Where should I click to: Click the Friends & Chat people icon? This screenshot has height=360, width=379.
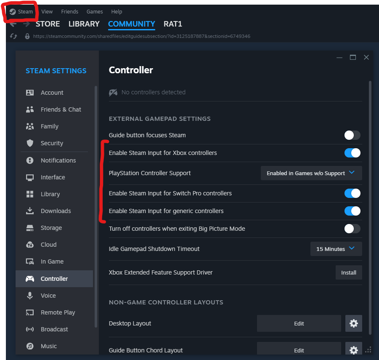[x=30, y=109]
